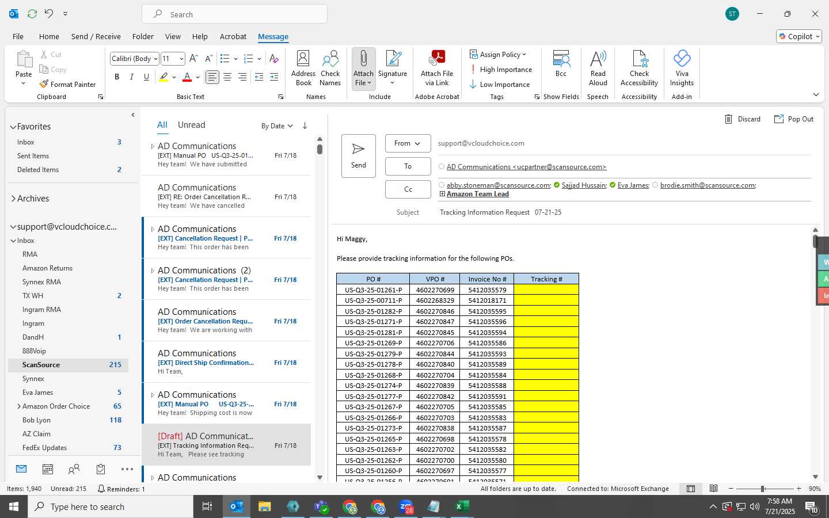
Task: Increase the paragraph indent
Action: [274, 77]
